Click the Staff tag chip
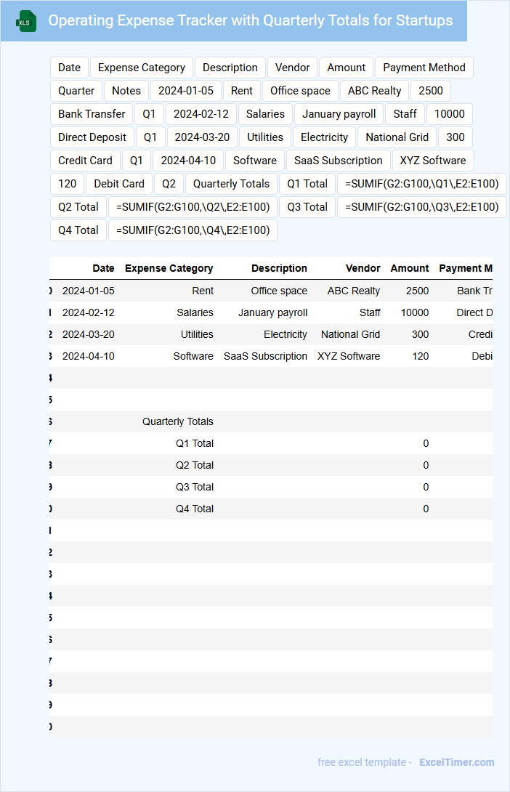 click(x=405, y=114)
